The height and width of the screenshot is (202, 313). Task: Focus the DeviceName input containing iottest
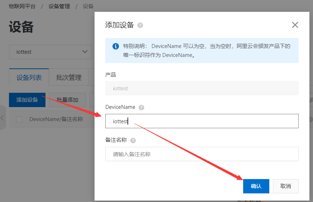coord(202,121)
